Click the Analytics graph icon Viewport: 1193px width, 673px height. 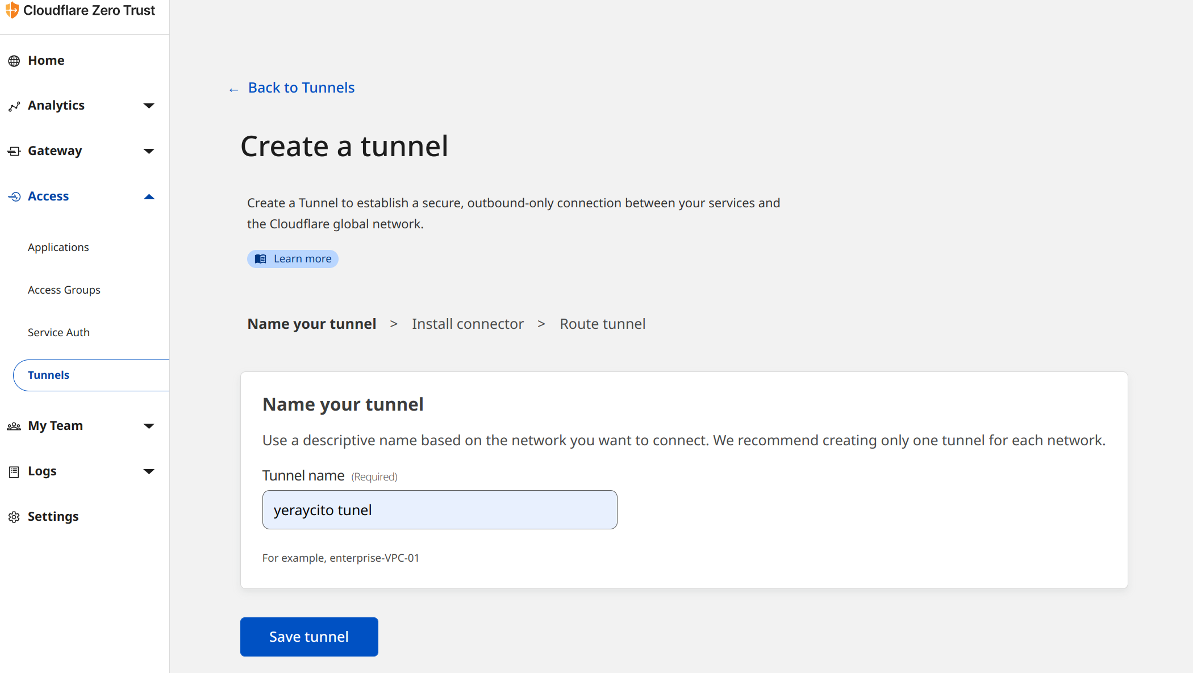pyautogui.click(x=14, y=106)
